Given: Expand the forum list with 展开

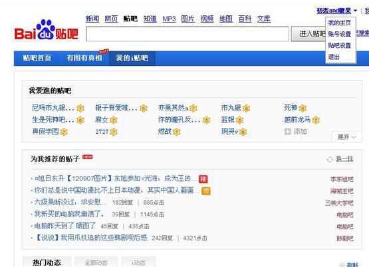Looking at the screenshot, I should pyautogui.click(x=346, y=137).
